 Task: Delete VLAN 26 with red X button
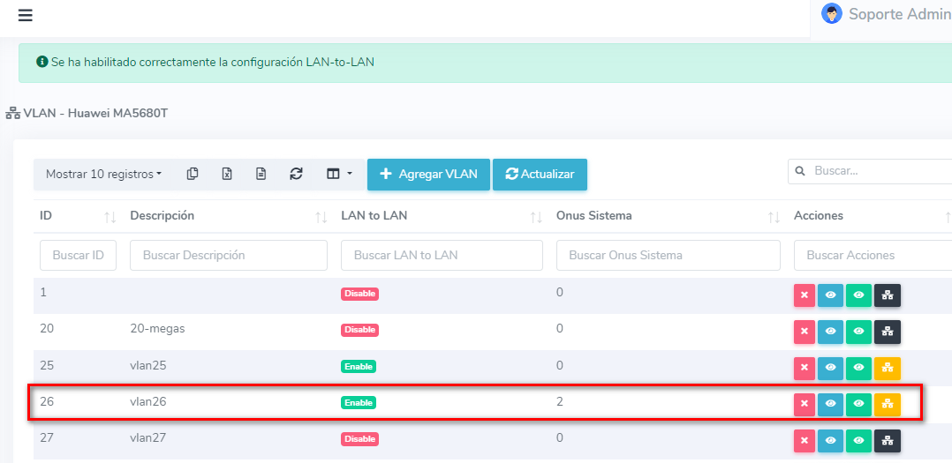(804, 405)
